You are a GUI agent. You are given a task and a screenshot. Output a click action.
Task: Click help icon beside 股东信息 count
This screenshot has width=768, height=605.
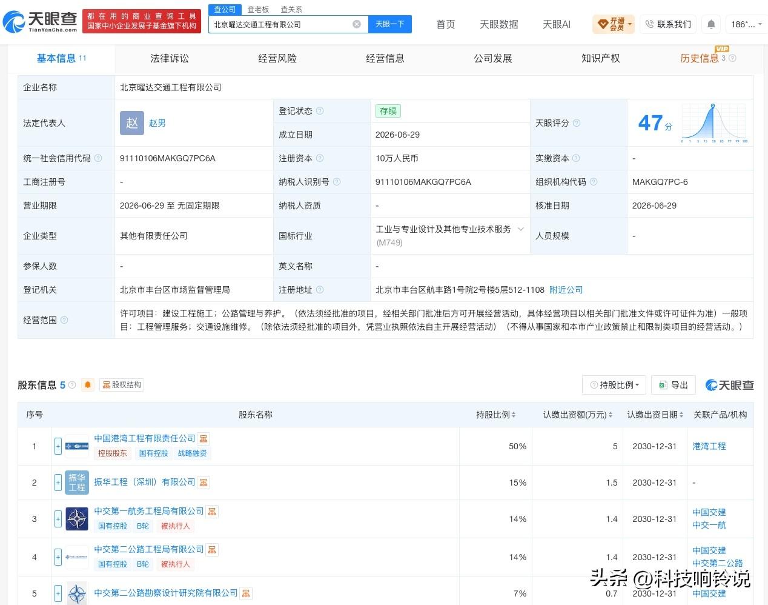(x=72, y=385)
